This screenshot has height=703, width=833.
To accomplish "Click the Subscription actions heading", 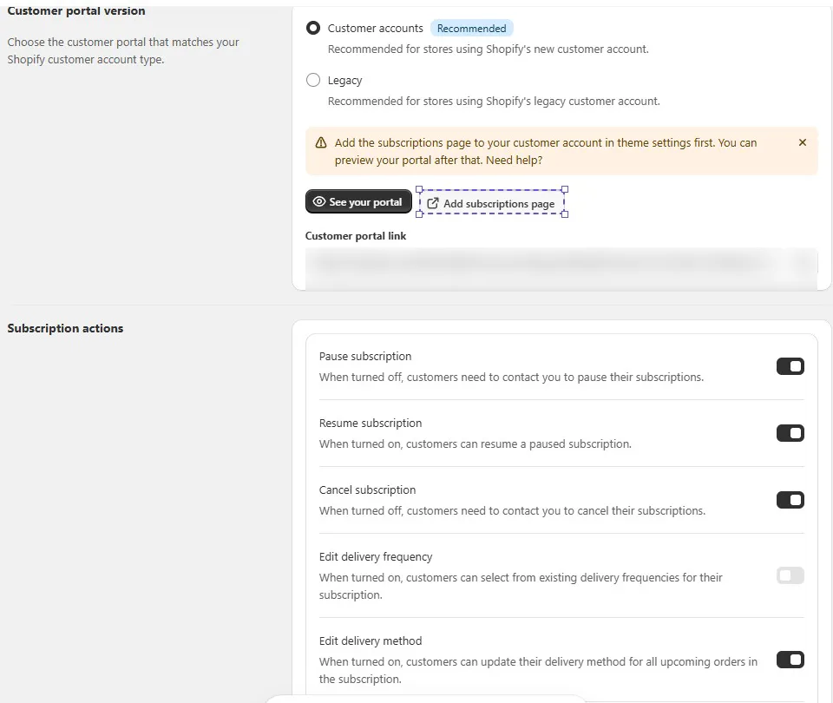I will [65, 328].
